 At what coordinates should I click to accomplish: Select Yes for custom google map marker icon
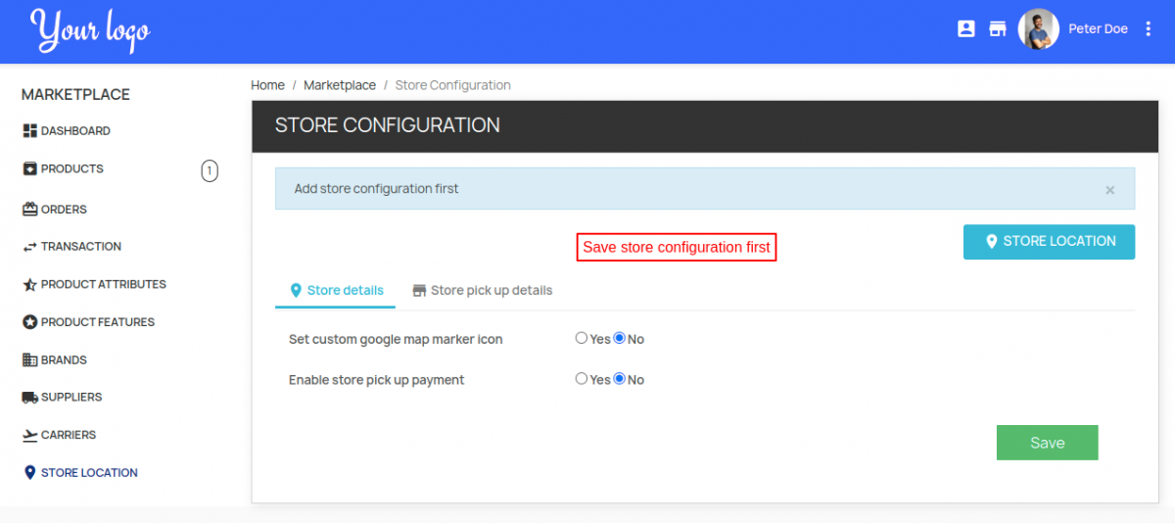pyautogui.click(x=582, y=338)
